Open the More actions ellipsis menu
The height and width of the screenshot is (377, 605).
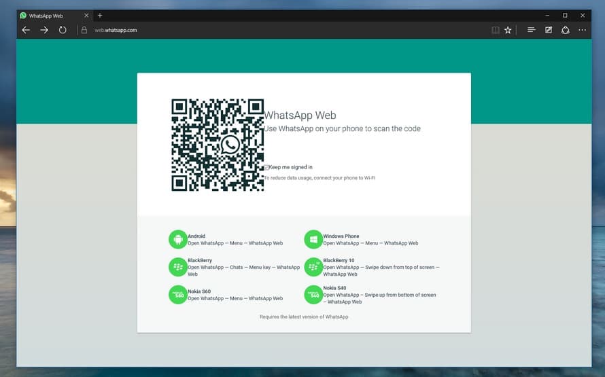(583, 30)
